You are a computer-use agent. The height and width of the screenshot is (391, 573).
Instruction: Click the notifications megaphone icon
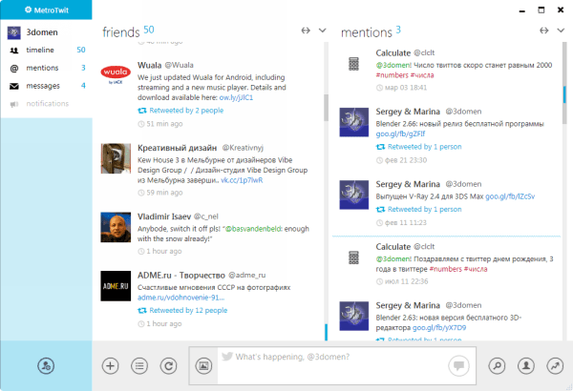pos(14,104)
